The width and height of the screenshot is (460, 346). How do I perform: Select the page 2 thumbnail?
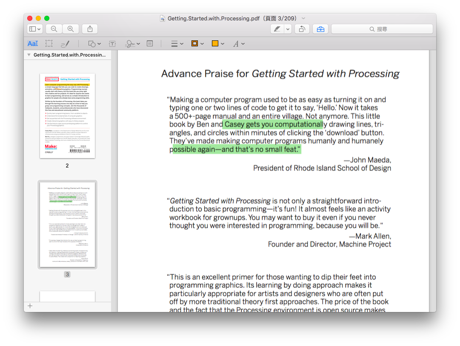(67, 116)
